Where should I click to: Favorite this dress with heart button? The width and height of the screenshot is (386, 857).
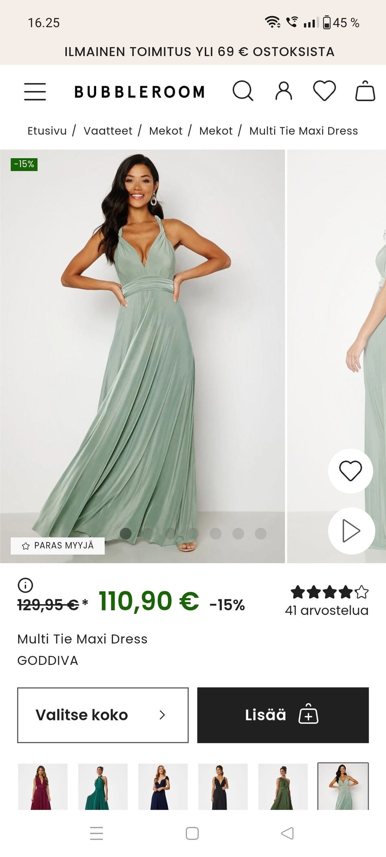[x=350, y=470]
